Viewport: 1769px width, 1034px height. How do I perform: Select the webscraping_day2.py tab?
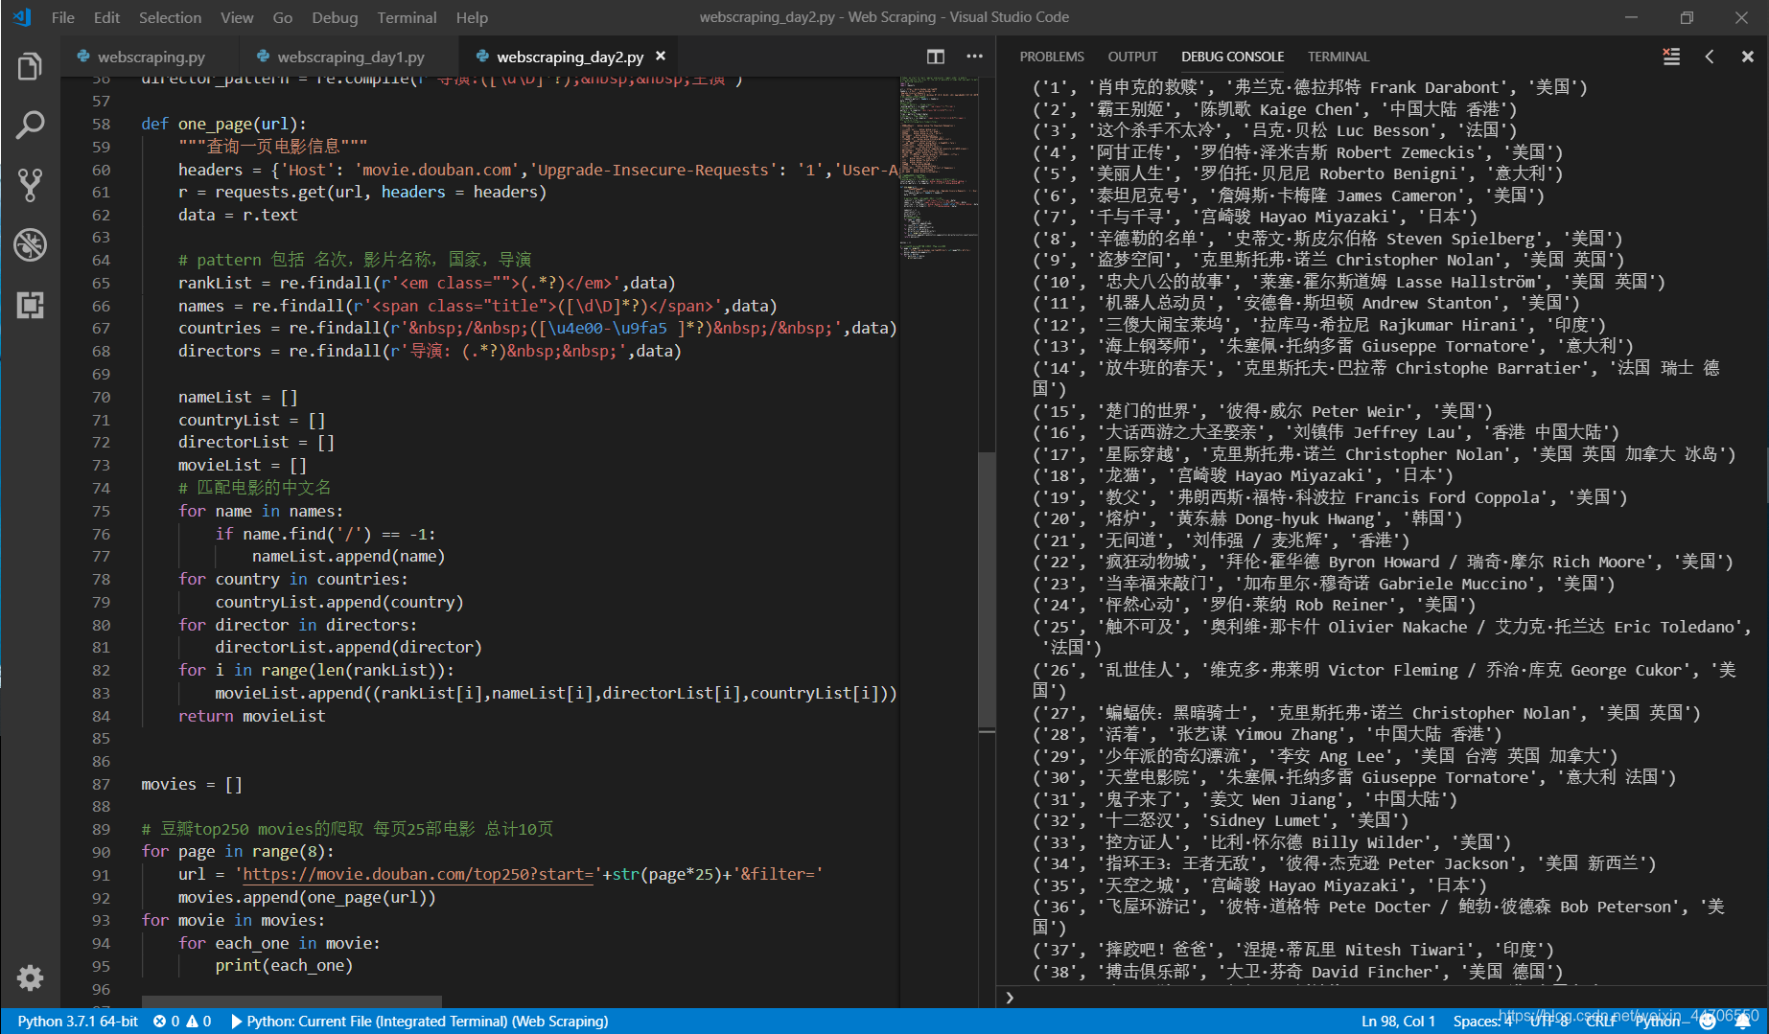pyautogui.click(x=570, y=57)
